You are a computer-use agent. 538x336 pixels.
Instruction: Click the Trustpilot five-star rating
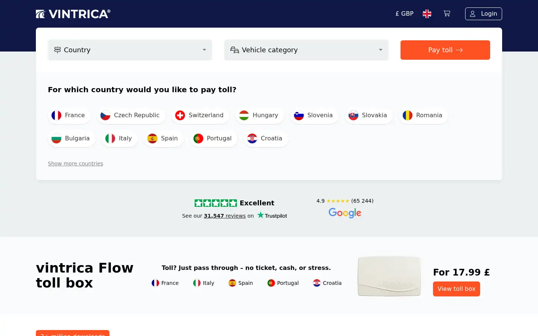point(216,203)
